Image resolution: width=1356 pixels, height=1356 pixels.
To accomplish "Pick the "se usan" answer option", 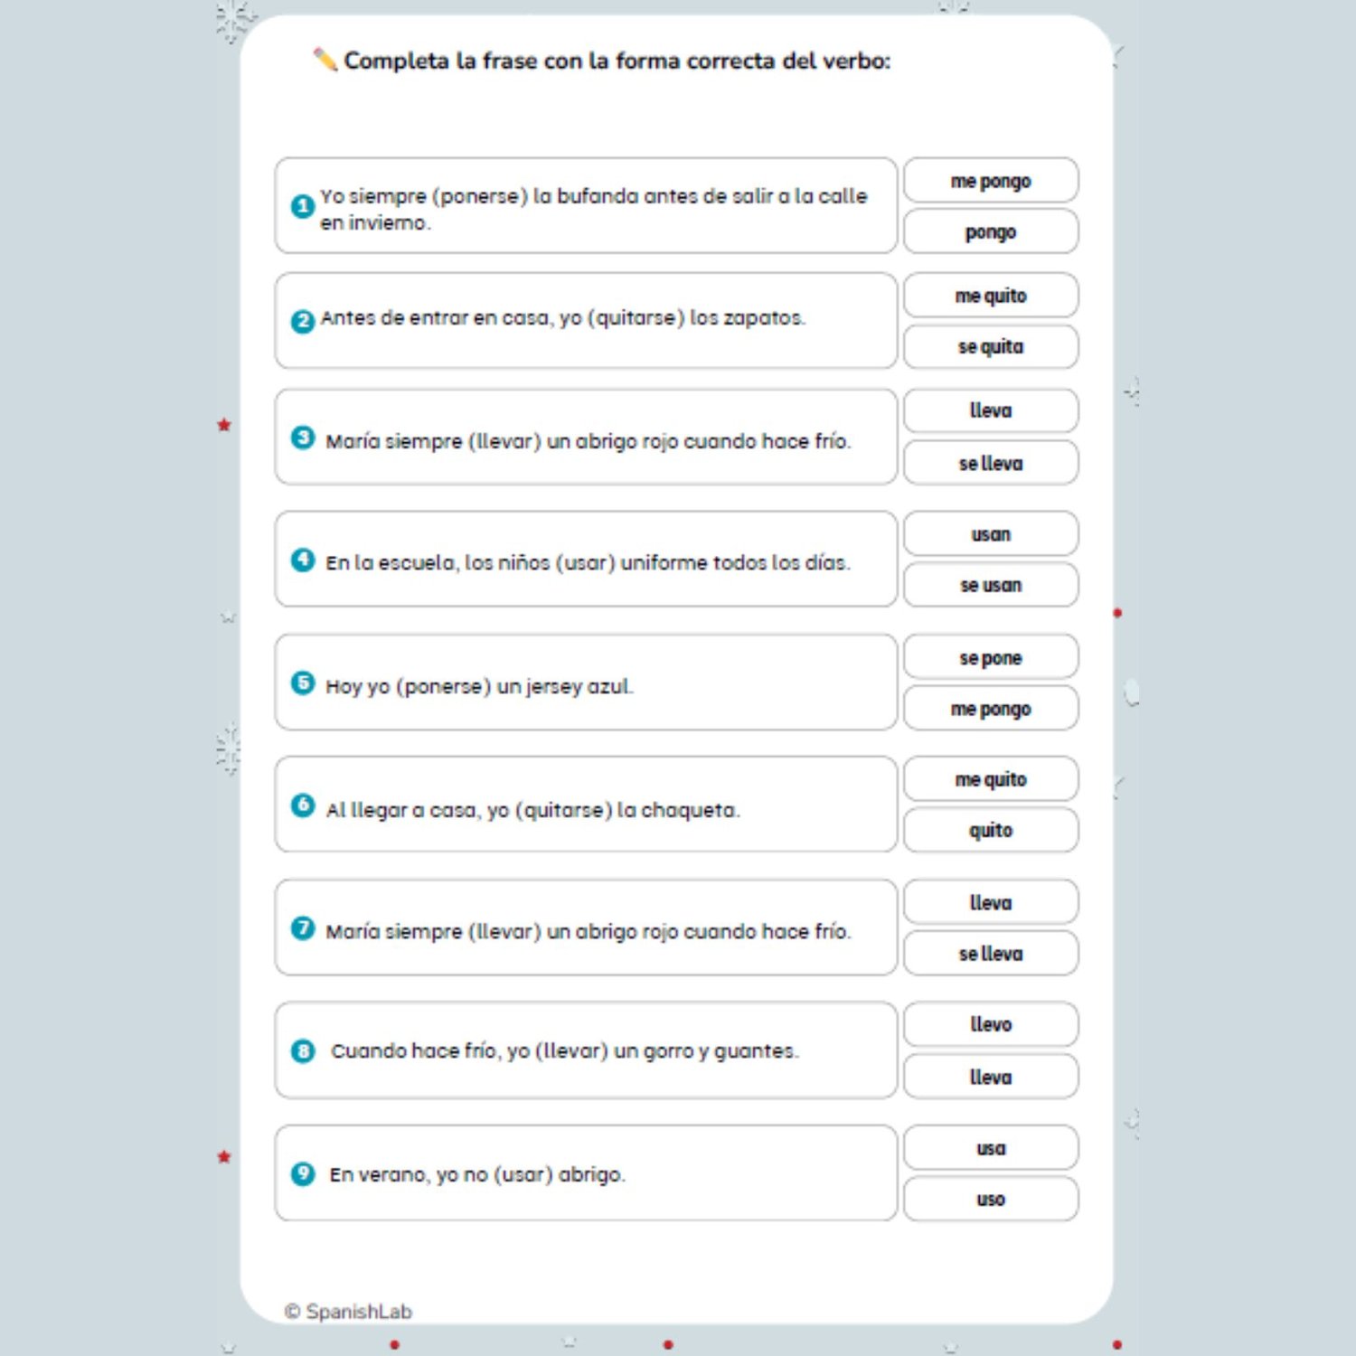I will click(990, 585).
